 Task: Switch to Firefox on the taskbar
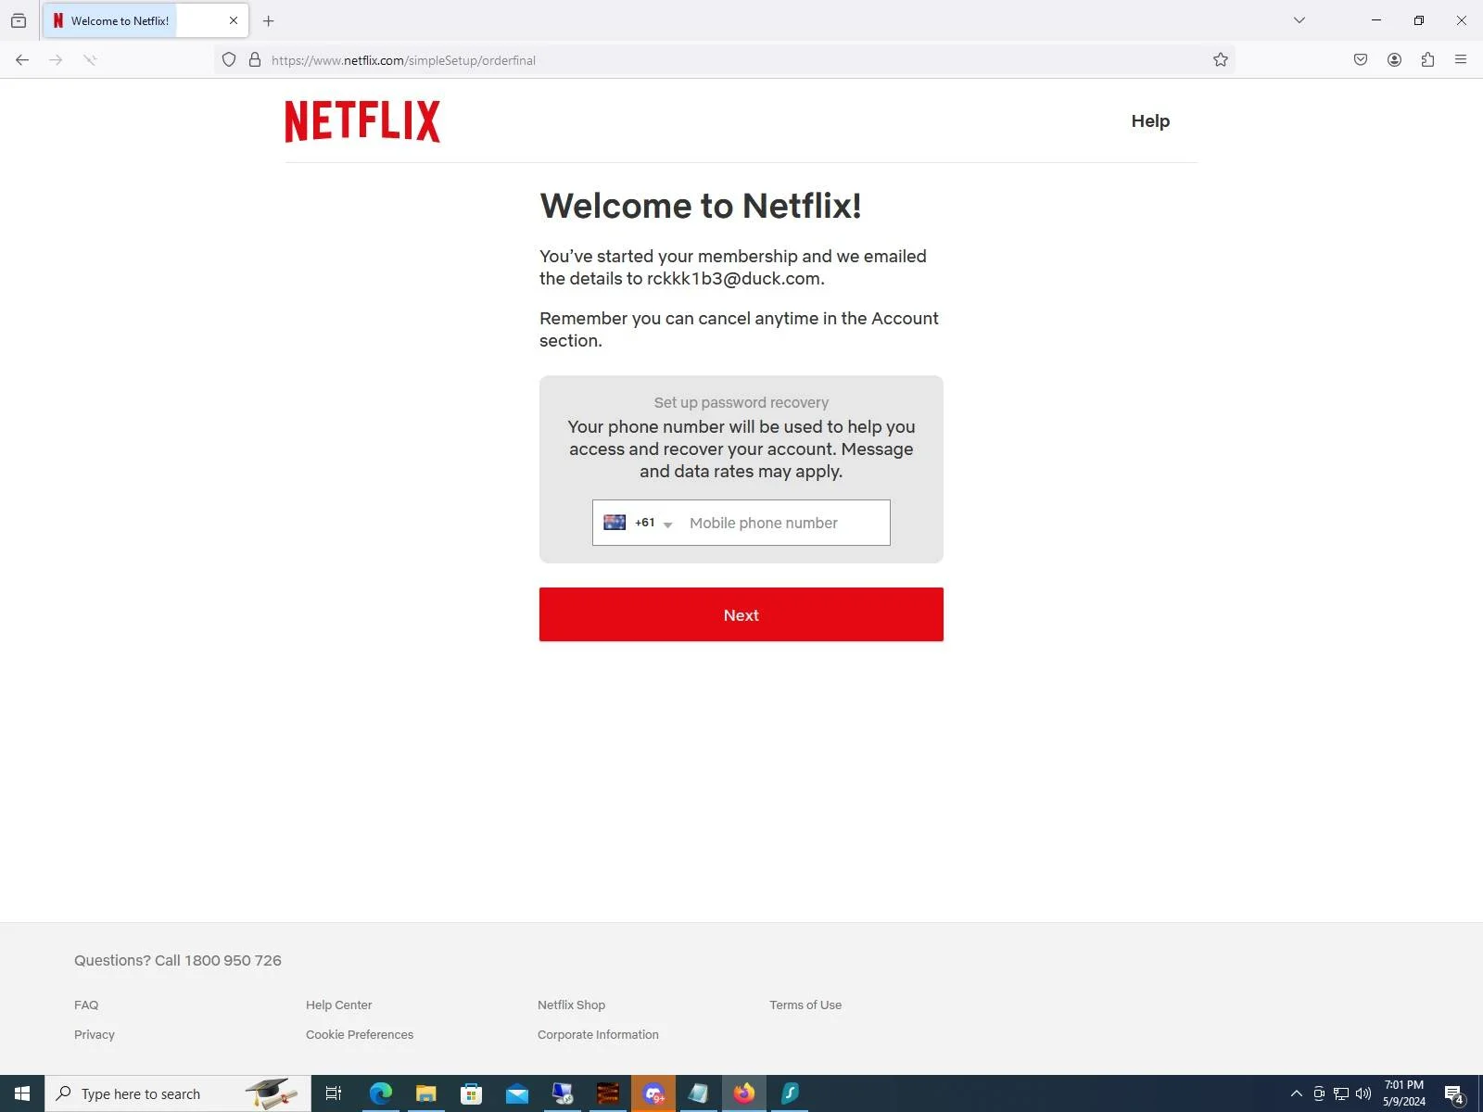pyautogui.click(x=744, y=1093)
